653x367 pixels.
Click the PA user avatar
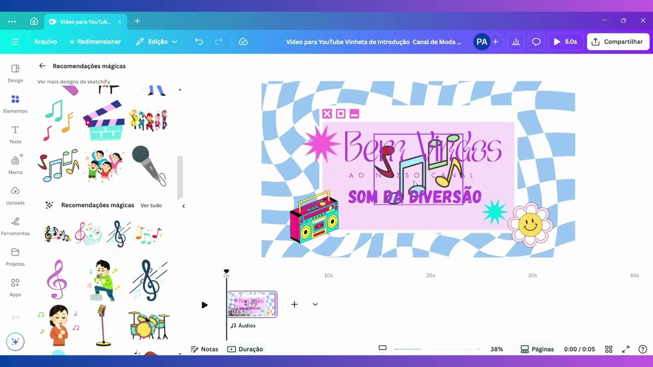[481, 42]
